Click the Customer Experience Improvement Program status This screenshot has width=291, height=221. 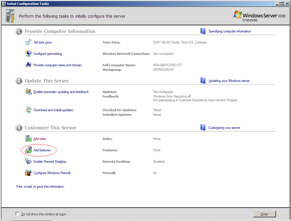click(195, 100)
